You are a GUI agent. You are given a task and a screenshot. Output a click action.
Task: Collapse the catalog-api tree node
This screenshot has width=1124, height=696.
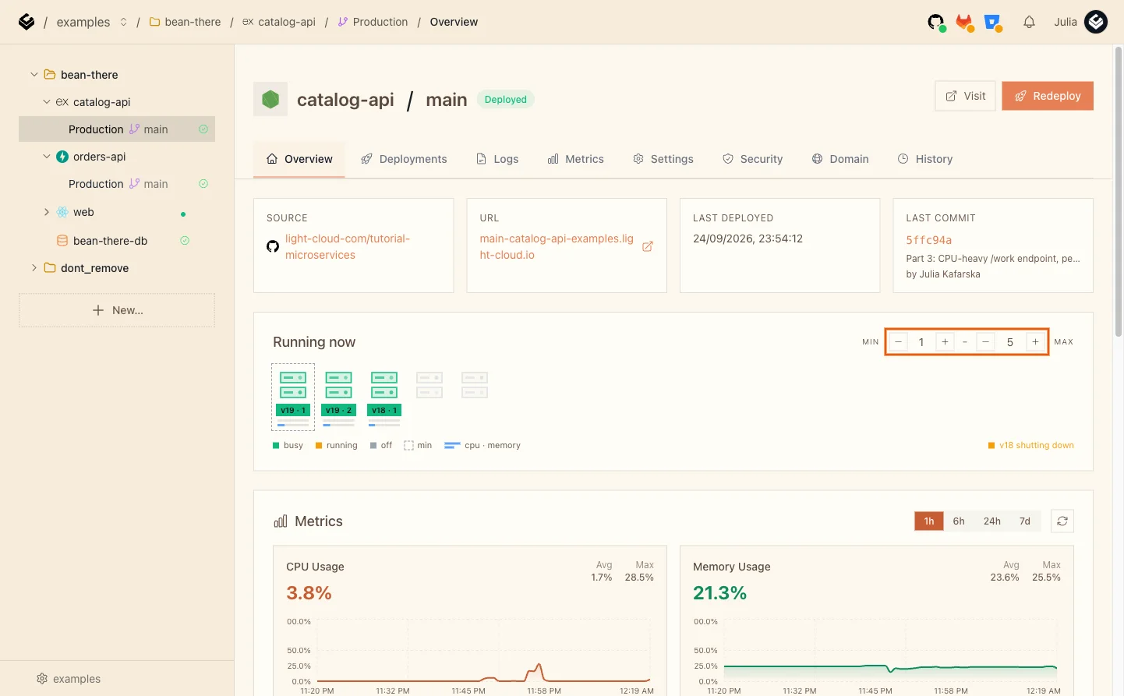pyautogui.click(x=47, y=102)
